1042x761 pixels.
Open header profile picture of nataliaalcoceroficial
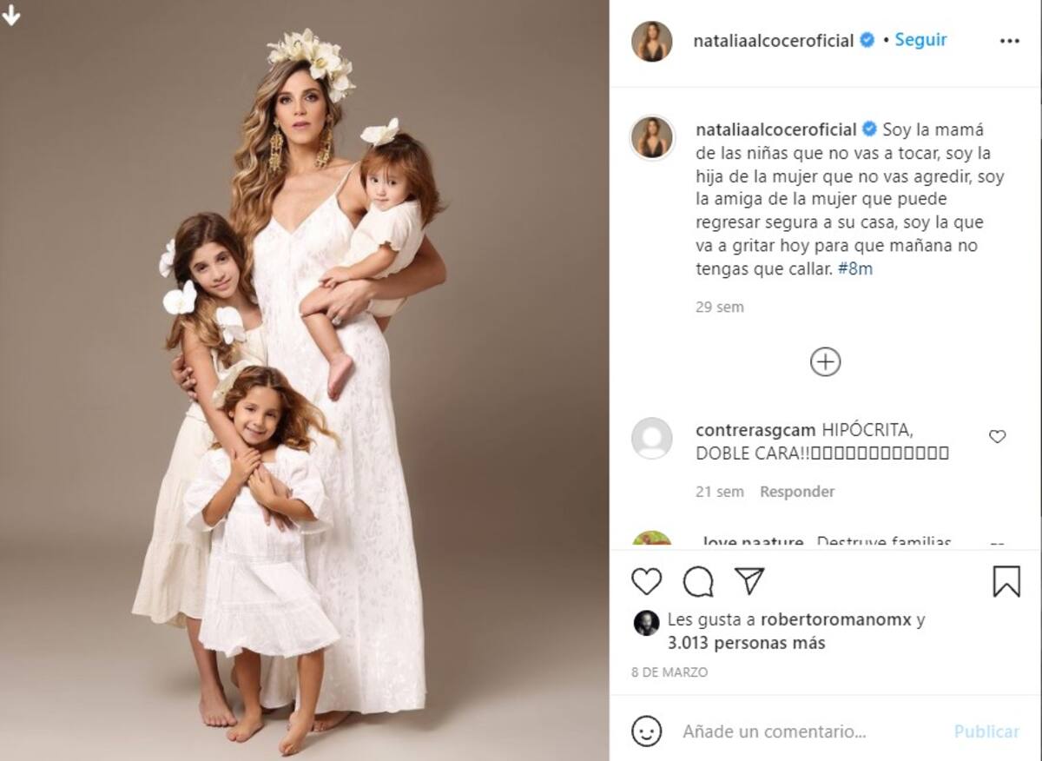pyautogui.click(x=651, y=41)
